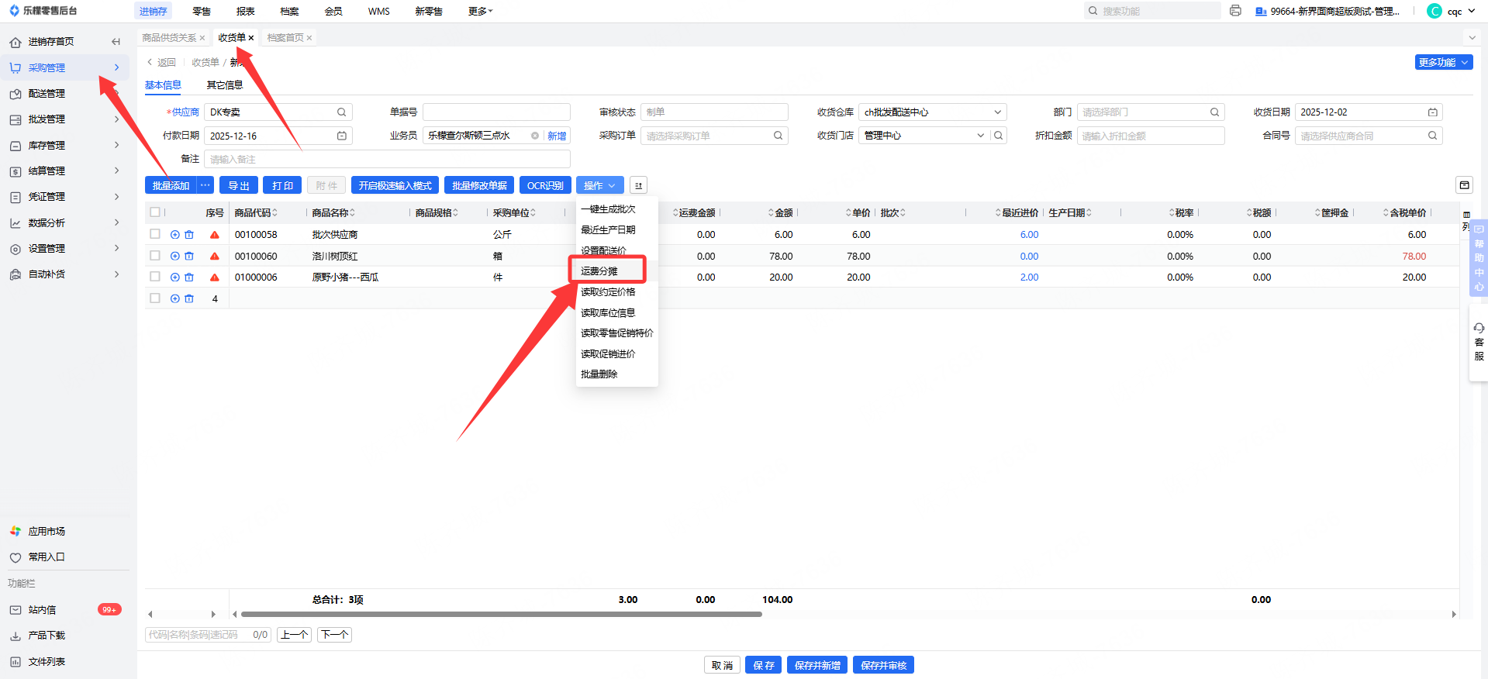
Task: Open the calendar icon for 付款日期
Action: coord(341,136)
